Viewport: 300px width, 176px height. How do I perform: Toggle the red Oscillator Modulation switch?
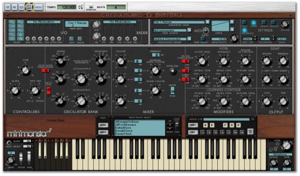pos(45,71)
